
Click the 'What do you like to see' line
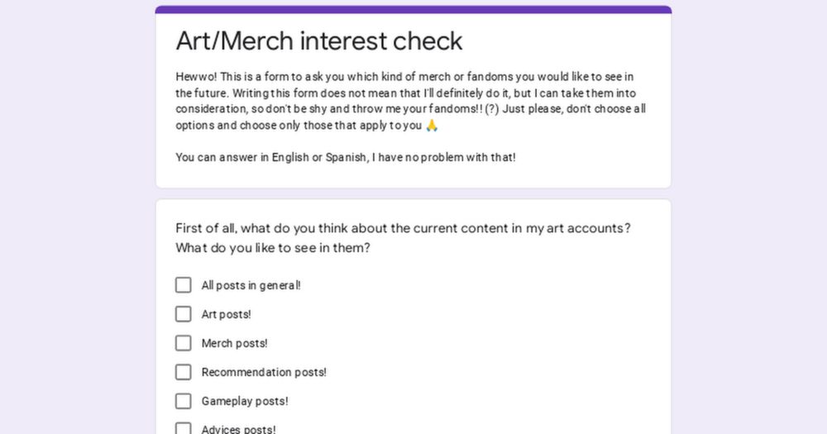point(272,248)
